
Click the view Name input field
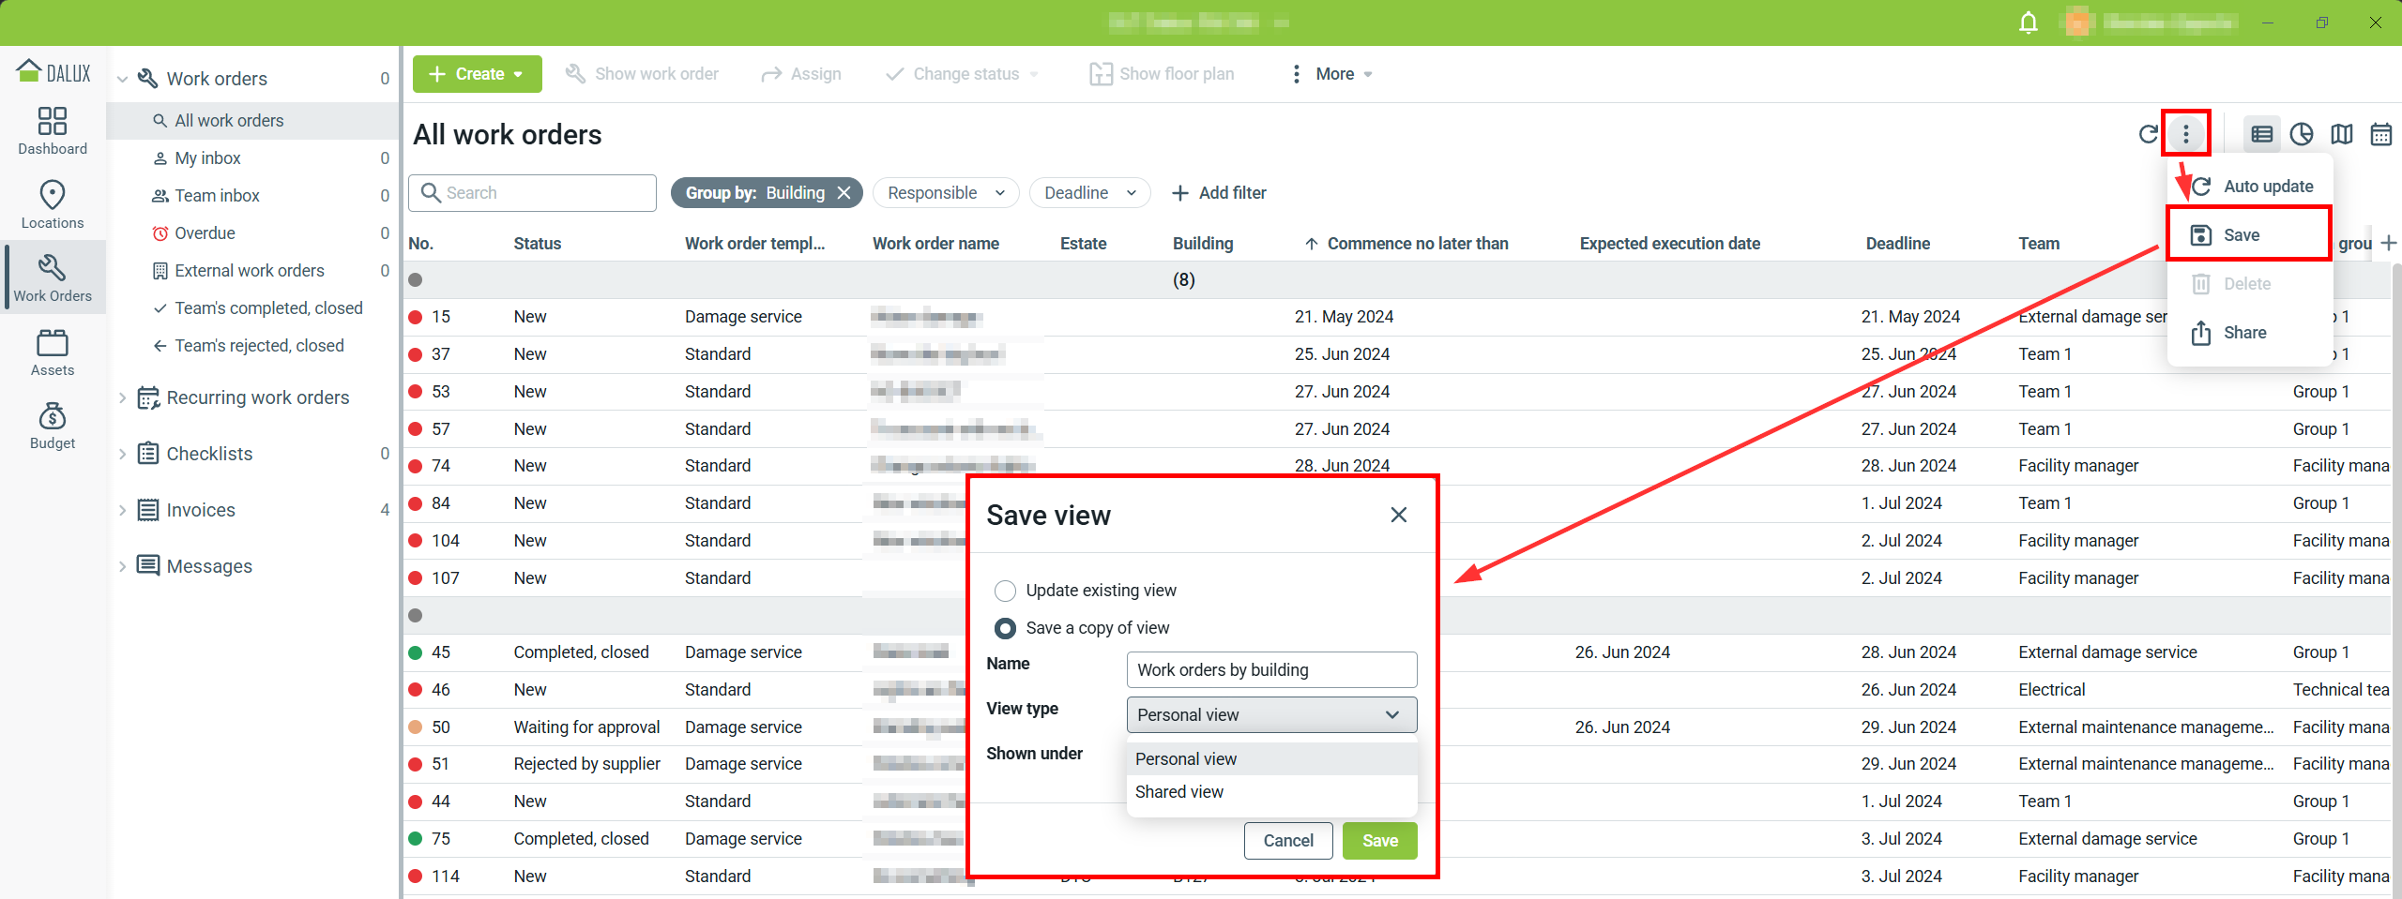(x=1270, y=670)
